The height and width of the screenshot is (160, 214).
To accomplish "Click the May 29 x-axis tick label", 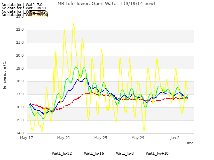I will click(x=138, y=138).
